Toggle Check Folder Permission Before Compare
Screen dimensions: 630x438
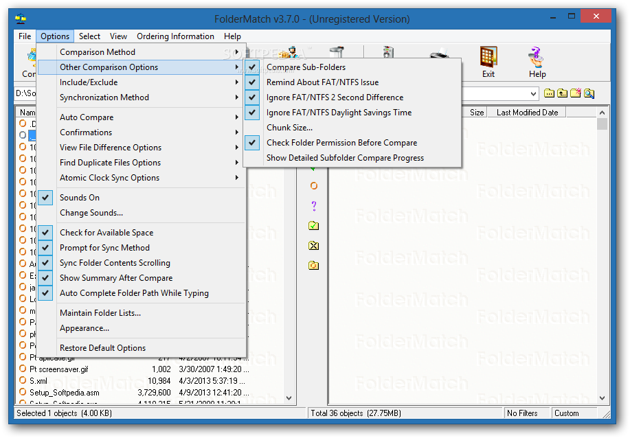coord(352,143)
